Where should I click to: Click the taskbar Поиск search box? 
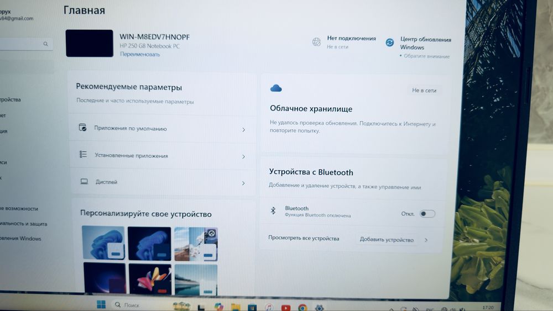coord(139,305)
